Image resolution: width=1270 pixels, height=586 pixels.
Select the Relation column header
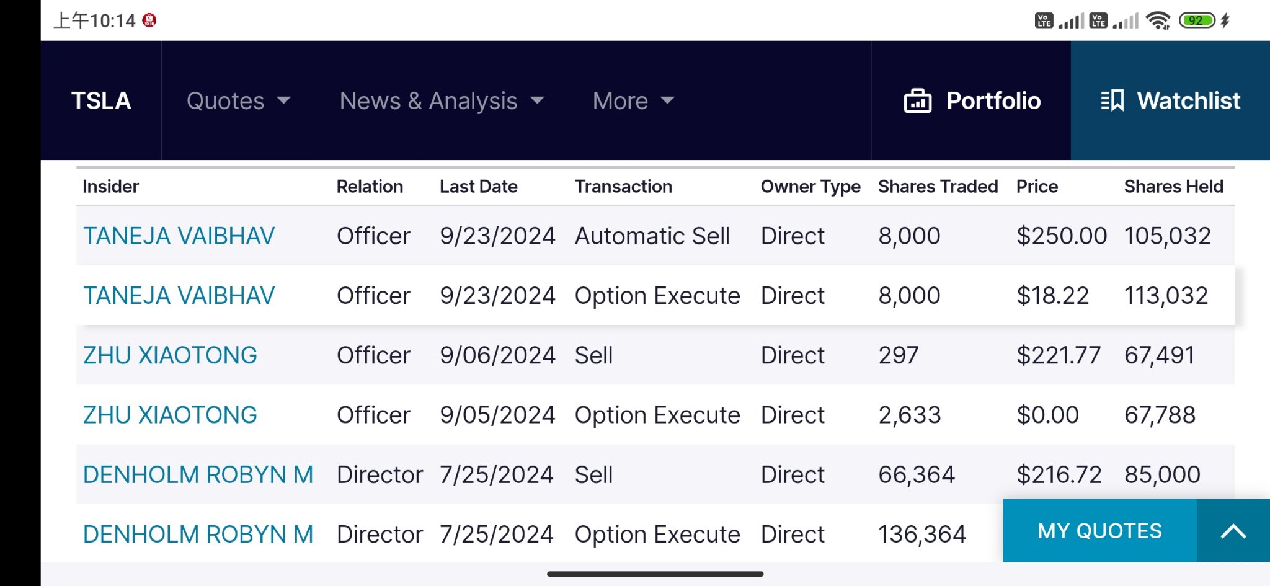point(370,186)
